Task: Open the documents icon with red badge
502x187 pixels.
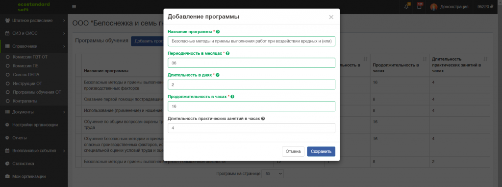Action: coord(420,6)
